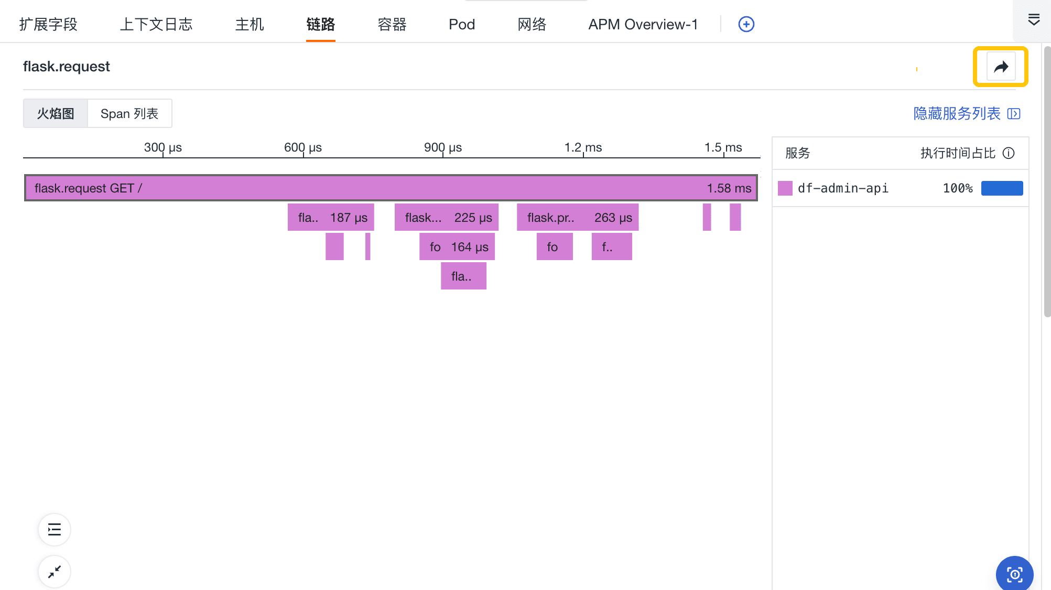
Task: Select the flask.request GET / root span
Action: tap(391, 188)
